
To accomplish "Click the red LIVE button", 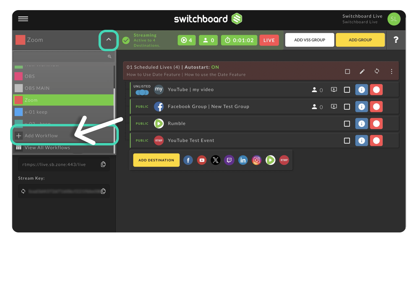I will point(269,40).
